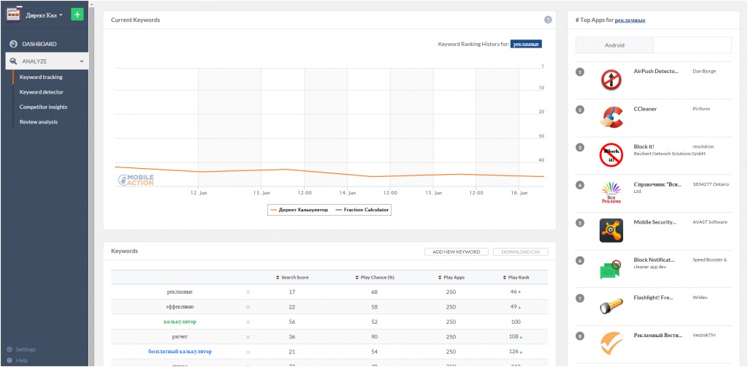
Task: Click the рекламные link in Top Apps header
Action: point(630,20)
